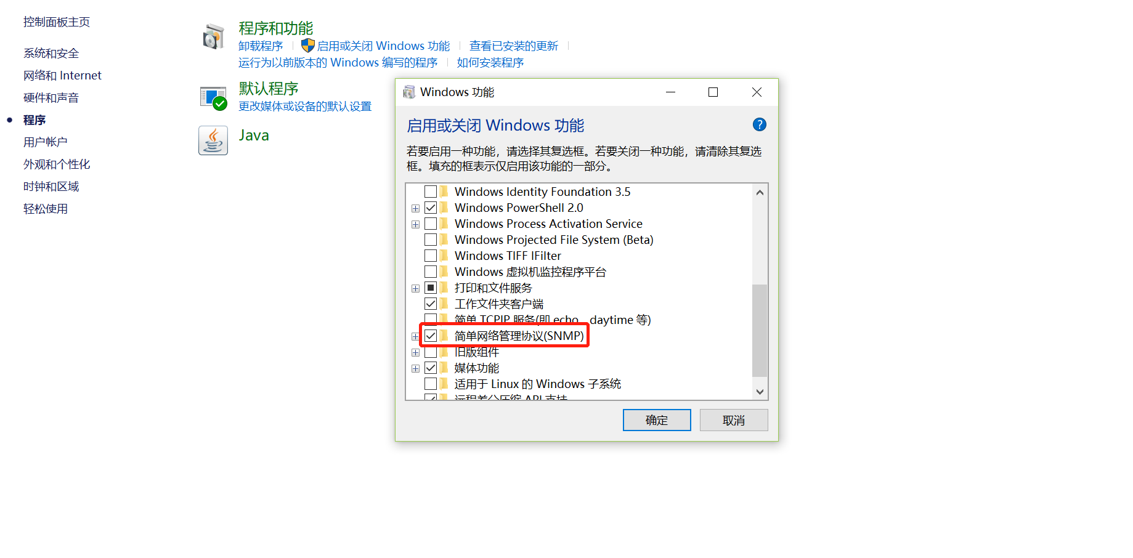Screen dimensions: 1133x558
Task: Click folder icon beside Windows PowerShell 2.0
Action: pyautogui.click(x=444, y=208)
